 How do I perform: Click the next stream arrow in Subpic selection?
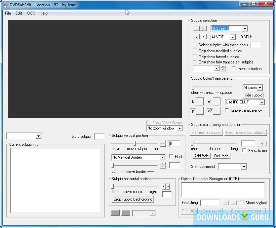203,28
